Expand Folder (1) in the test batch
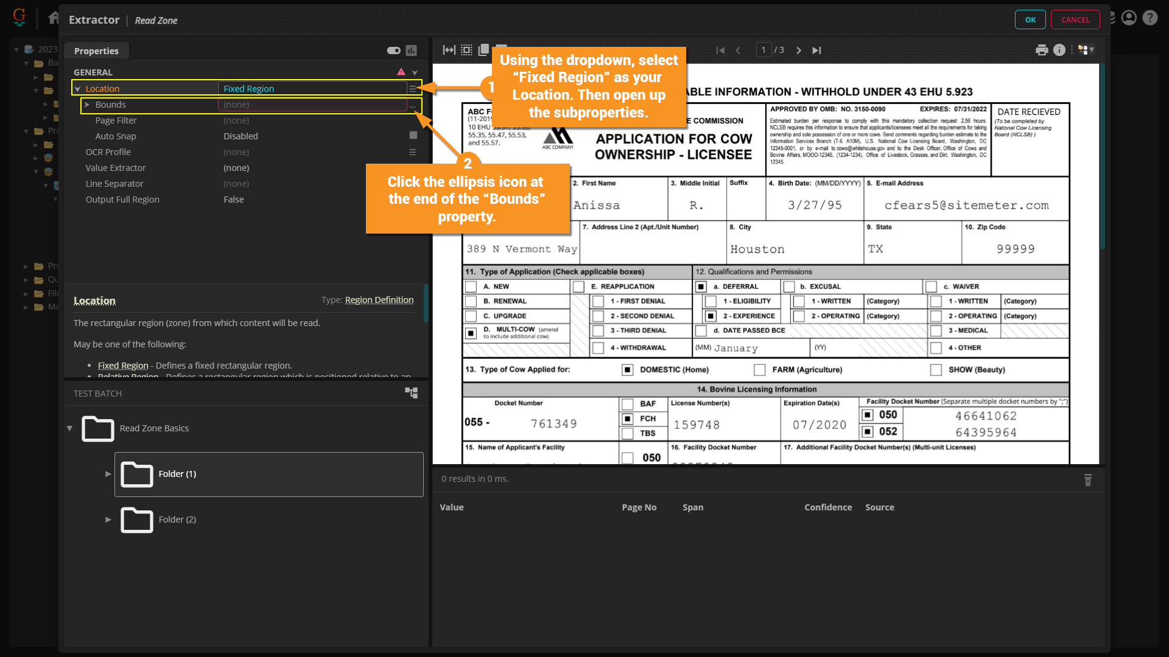The height and width of the screenshot is (657, 1169). [108, 474]
